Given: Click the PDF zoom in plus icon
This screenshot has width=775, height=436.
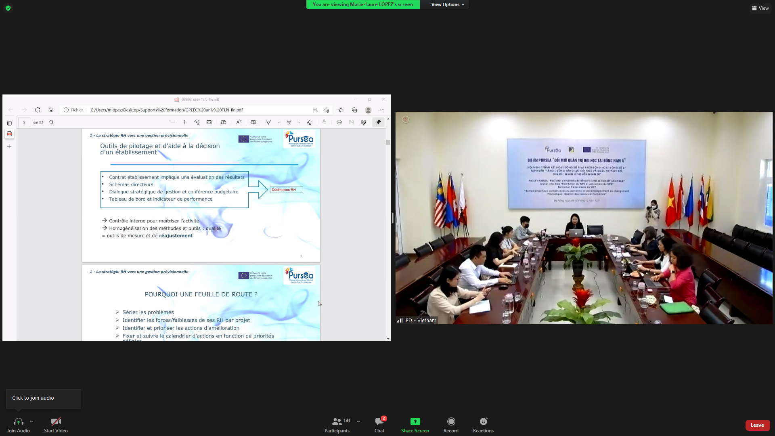Looking at the screenshot, I should (x=184, y=122).
